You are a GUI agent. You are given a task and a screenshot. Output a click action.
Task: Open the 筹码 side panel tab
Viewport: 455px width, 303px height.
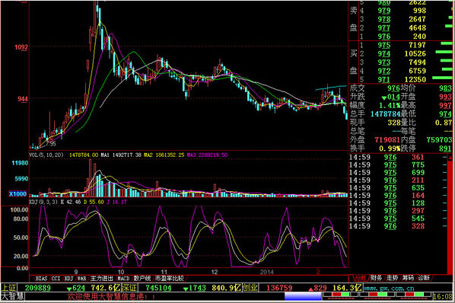tap(408, 278)
